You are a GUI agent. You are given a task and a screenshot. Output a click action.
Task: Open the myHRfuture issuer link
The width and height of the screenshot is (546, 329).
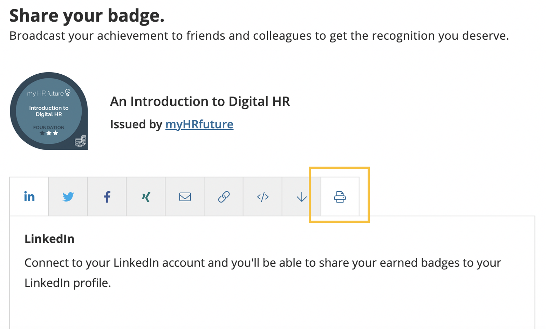[199, 124]
